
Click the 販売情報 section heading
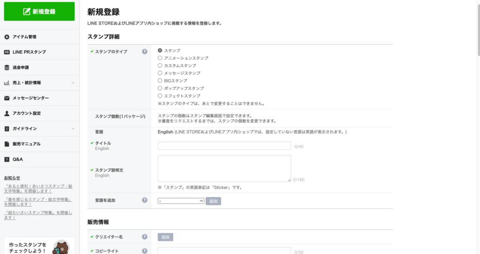click(x=98, y=222)
